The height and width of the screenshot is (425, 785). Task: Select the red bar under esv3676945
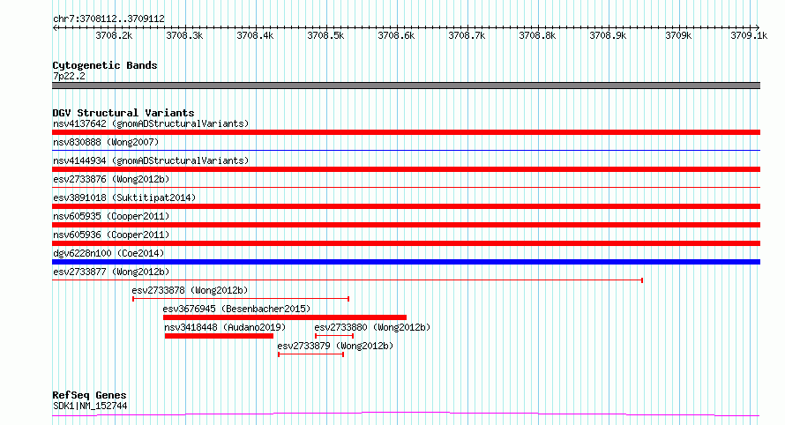pos(285,317)
